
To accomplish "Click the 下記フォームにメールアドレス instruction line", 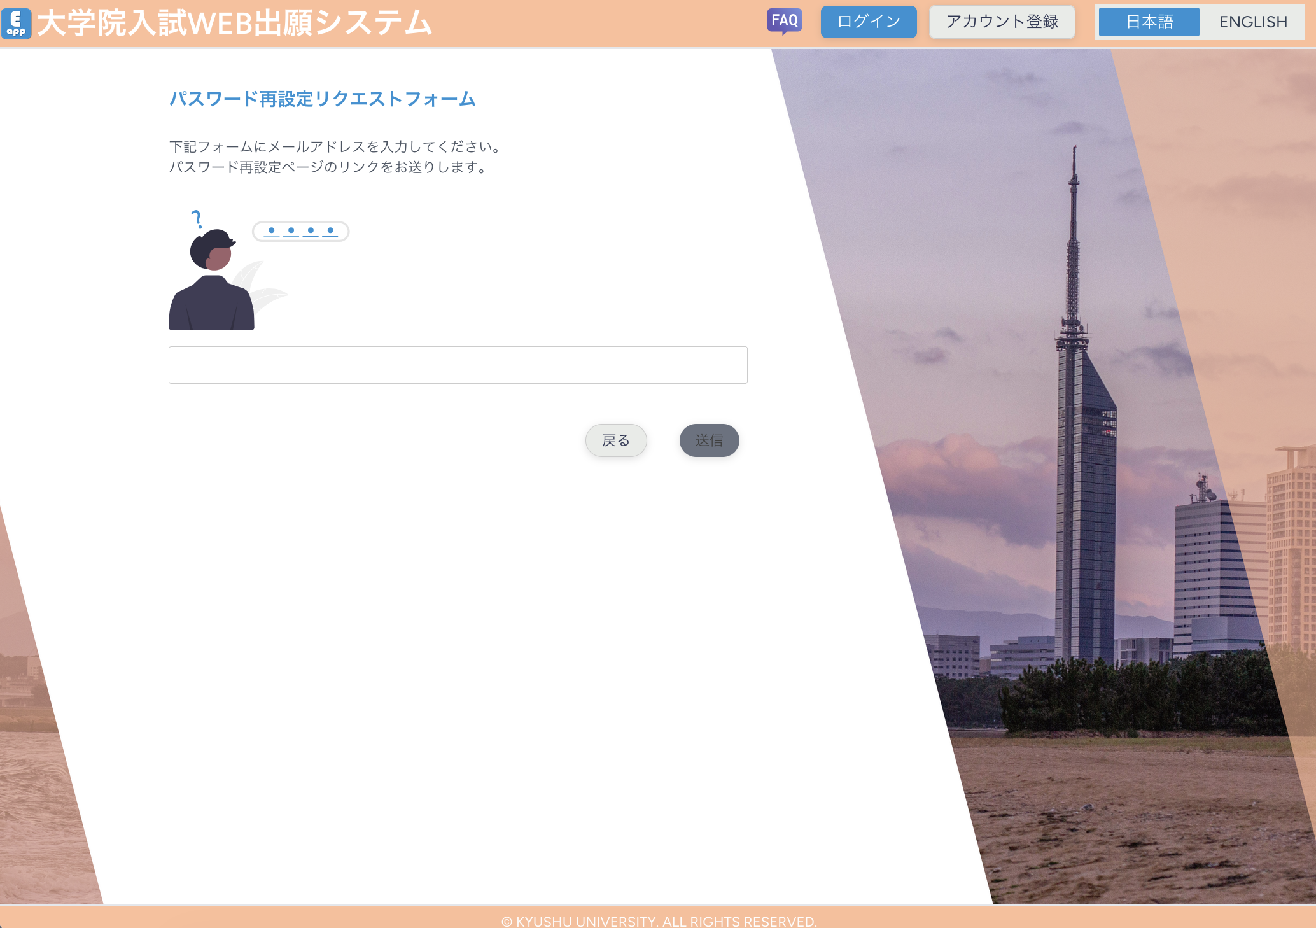I will click(335, 146).
